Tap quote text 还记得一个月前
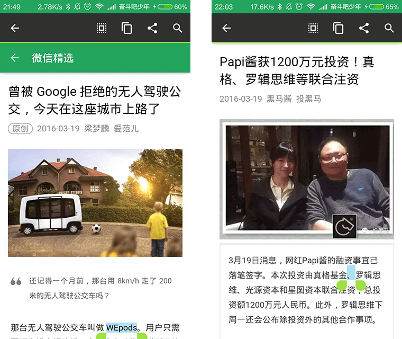 pos(100,288)
